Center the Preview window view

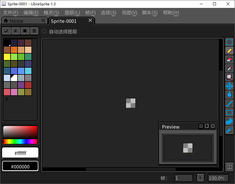pyautogui.click(x=201, y=126)
